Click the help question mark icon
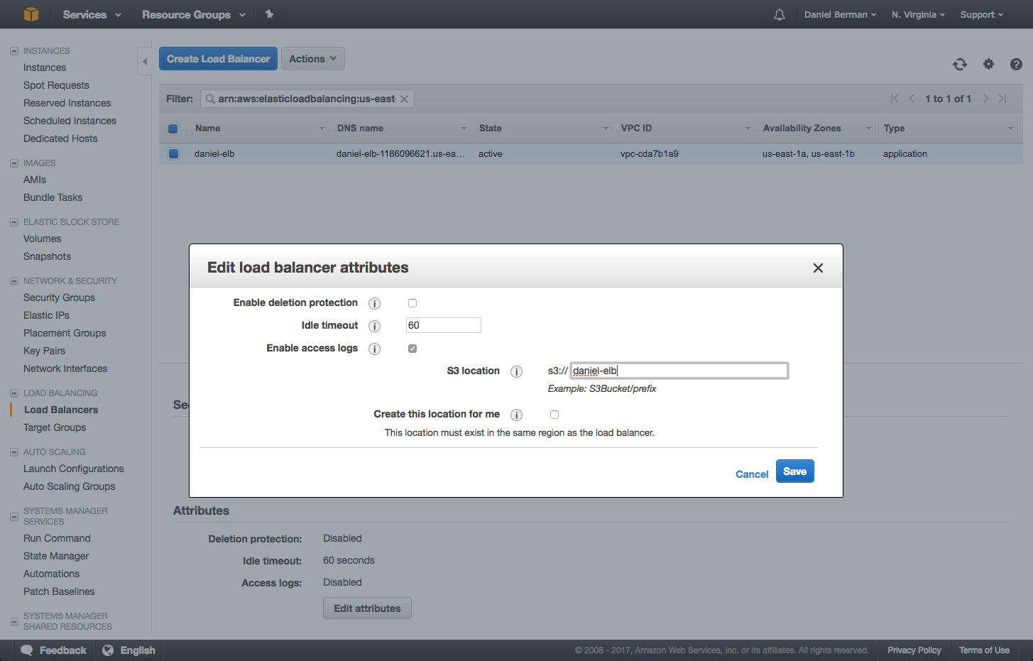This screenshot has width=1033, height=661. pyautogui.click(x=1016, y=64)
